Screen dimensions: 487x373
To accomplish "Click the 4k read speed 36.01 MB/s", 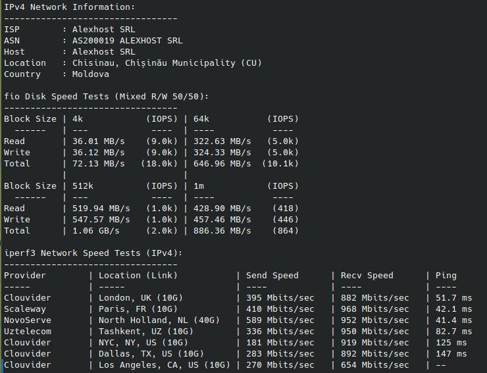I will pos(99,141).
